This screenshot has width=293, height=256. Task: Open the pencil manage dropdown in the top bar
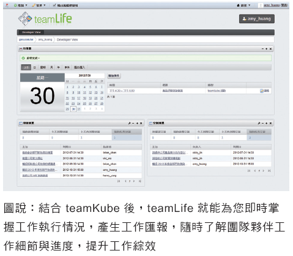pos(39,6)
